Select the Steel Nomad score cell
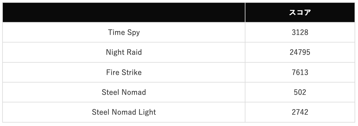This screenshot has height=126, width=358. (300, 92)
